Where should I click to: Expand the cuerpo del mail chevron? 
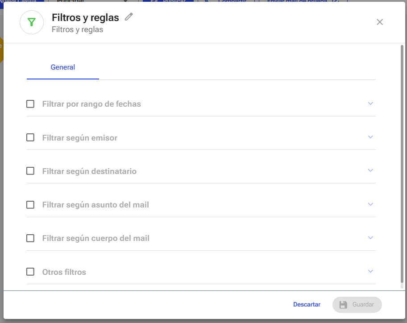click(x=370, y=238)
